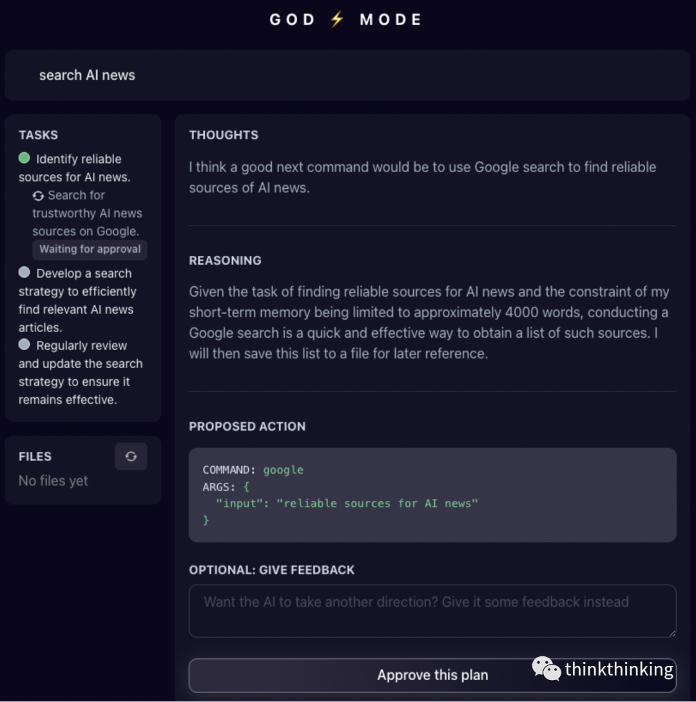
Task: Click the GOD MODE title
Action: pos(345,20)
